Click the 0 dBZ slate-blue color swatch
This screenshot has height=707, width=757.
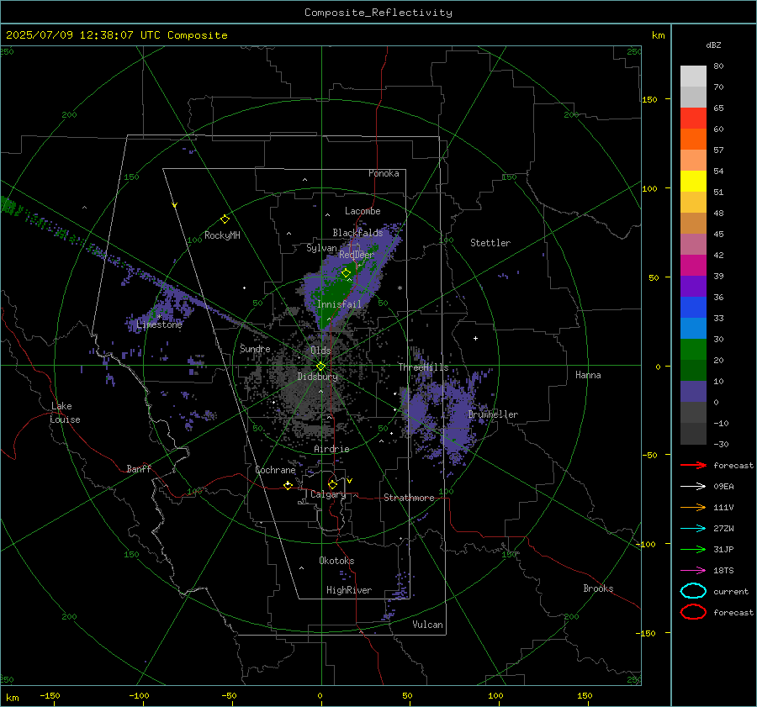click(x=693, y=392)
